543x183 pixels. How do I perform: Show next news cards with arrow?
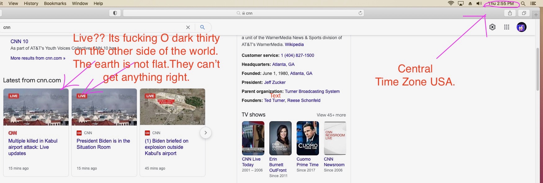[x=205, y=133]
